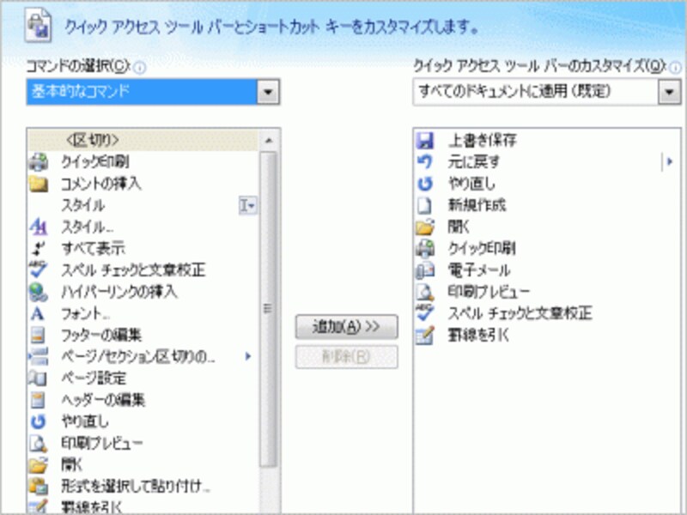Click the 上書き保存 floppy disk icon
Viewport: 687px width, 515px height.
click(425, 141)
